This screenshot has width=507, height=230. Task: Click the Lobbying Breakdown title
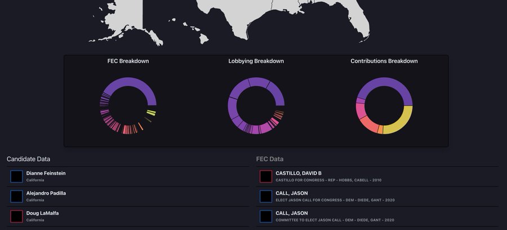pyautogui.click(x=256, y=61)
